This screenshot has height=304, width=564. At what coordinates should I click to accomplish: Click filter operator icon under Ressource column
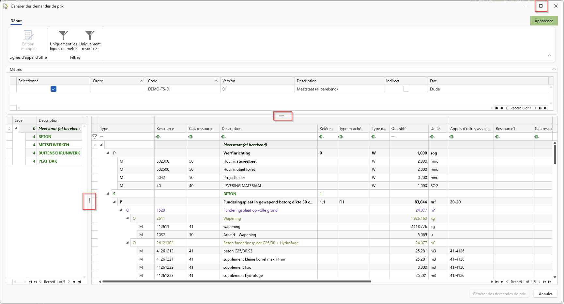(158, 137)
